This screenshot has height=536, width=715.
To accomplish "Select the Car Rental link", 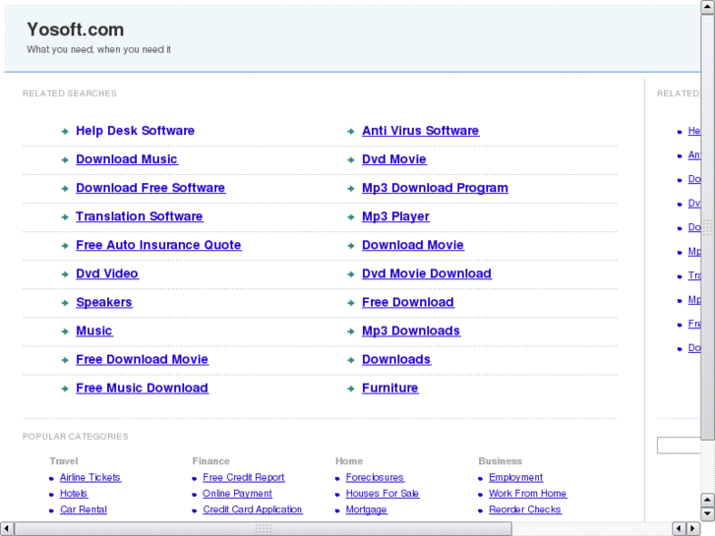I will pos(84,509).
